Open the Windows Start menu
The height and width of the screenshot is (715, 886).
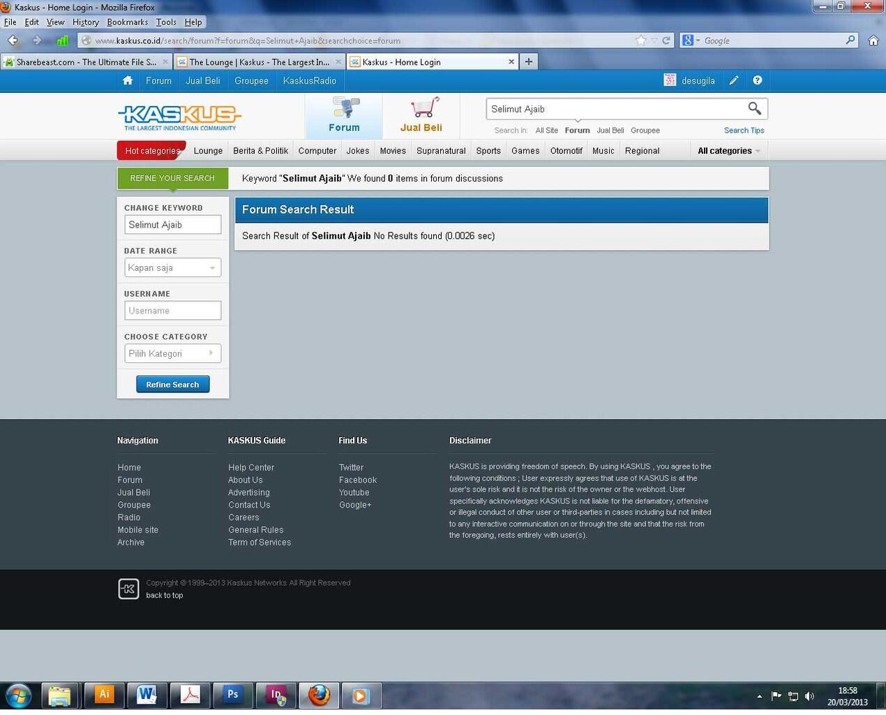pyautogui.click(x=18, y=695)
